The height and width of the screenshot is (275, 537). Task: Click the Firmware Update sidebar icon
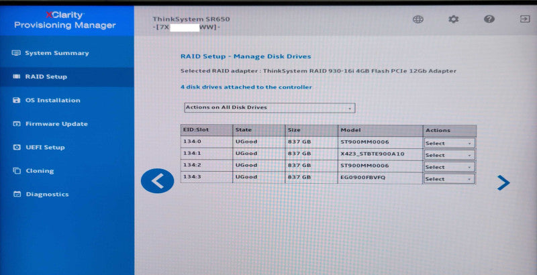click(16, 123)
